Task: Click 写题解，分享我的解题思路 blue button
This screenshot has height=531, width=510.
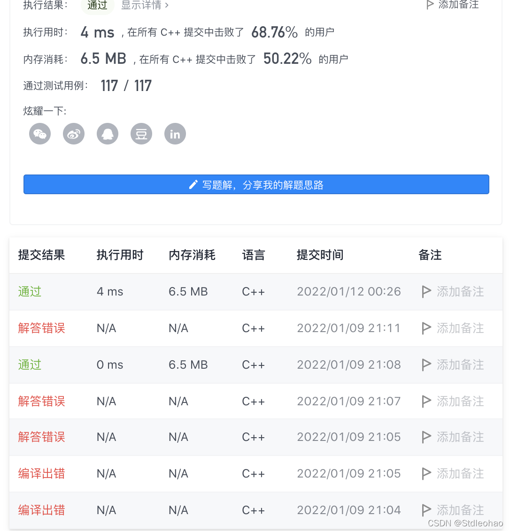Action: pos(256,184)
